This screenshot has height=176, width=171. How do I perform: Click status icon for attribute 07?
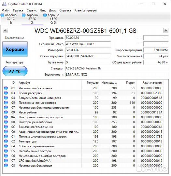[6, 108]
